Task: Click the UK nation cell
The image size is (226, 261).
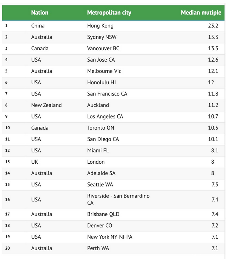Action: click(35, 162)
